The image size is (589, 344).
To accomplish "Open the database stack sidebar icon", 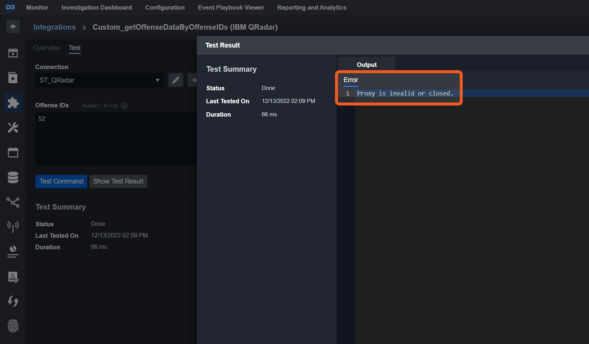I will [x=13, y=177].
